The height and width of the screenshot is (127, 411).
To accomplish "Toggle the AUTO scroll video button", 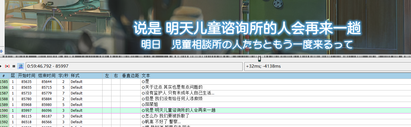I will pos(21,66).
